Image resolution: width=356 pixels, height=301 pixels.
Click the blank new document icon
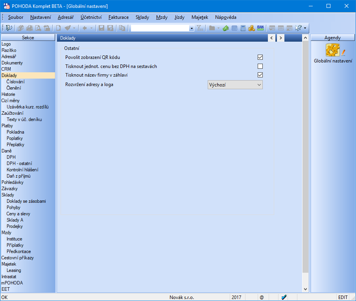click(x=58, y=28)
